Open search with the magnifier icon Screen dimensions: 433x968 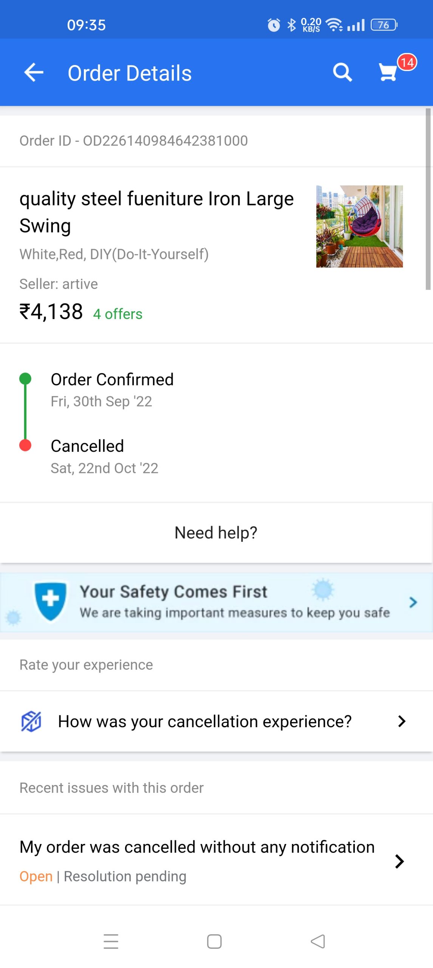coord(342,72)
